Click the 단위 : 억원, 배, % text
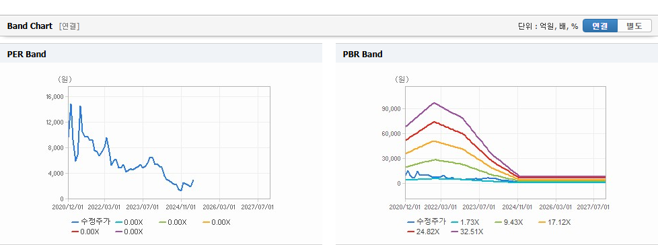658x245 pixels. 548,26
